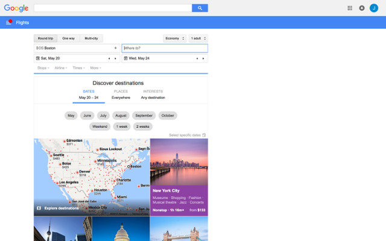Screen dimensions: 386x241
Task: Click the Flights title link
Action: (22, 23)
